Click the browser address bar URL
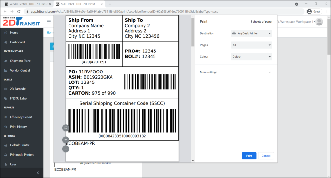Image resolution: width=331 pixels, height=178 pixels. coord(124,11)
